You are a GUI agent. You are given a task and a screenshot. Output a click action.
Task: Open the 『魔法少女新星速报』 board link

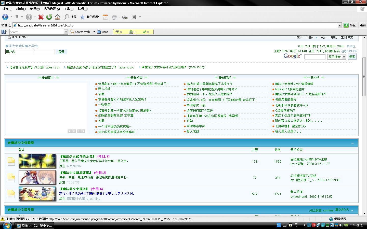click(x=75, y=173)
